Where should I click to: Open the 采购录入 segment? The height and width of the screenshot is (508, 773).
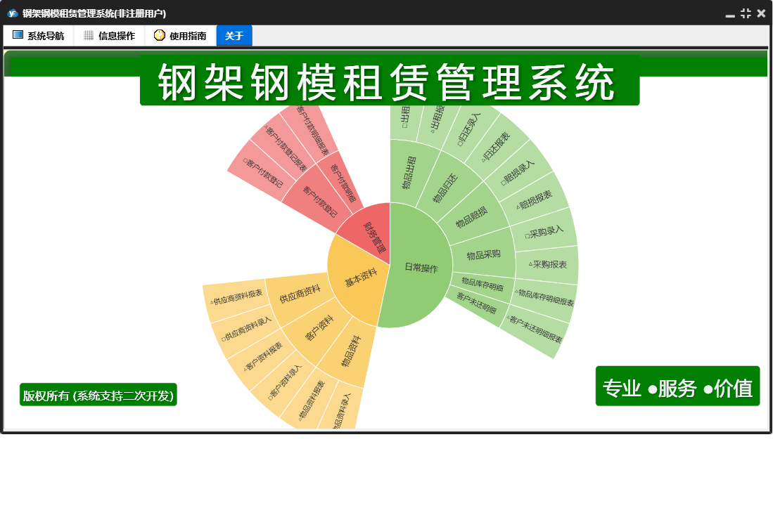click(544, 231)
